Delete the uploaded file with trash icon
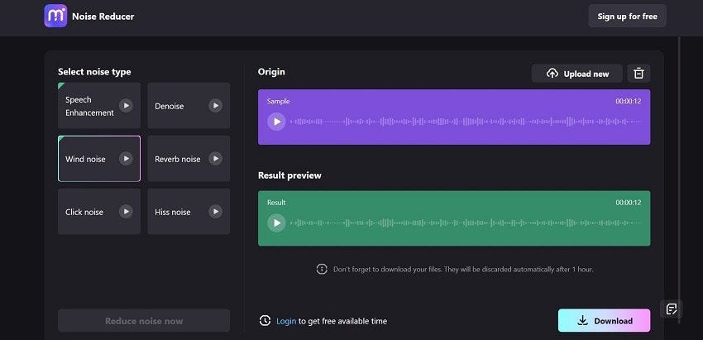This screenshot has width=703, height=340. point(638,74)
